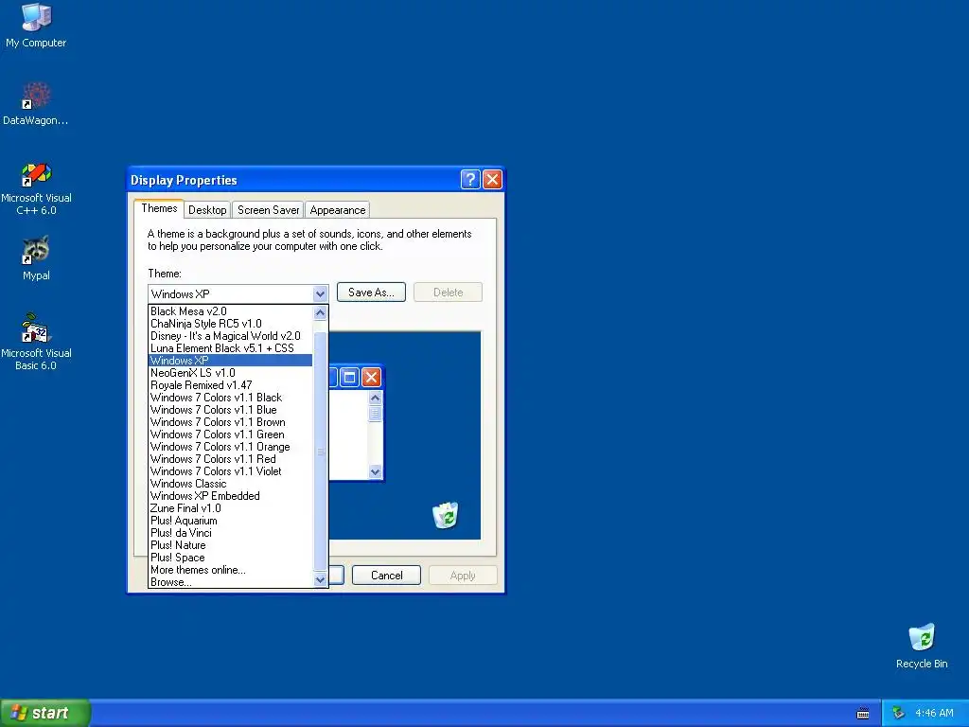Click the 4:46 AM taskbar clock

coord(934,713)
